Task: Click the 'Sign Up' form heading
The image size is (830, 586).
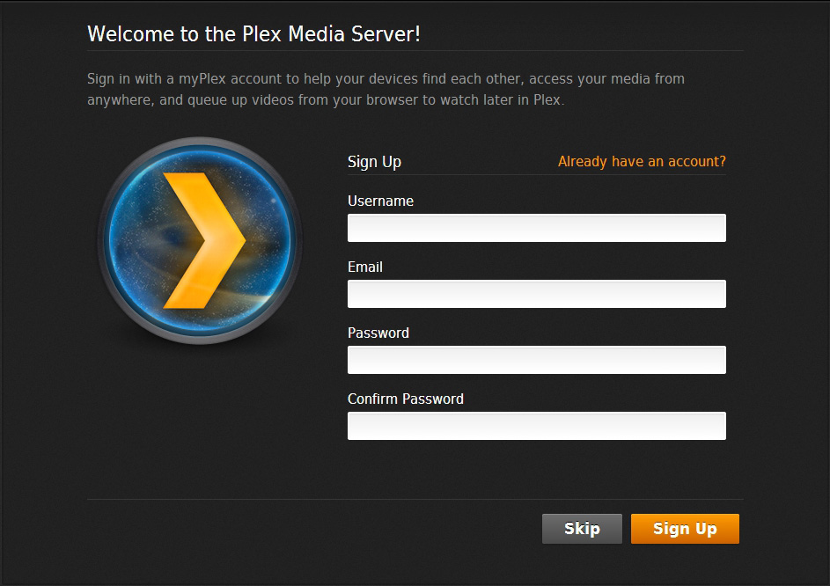Action: tap(374, 162)
